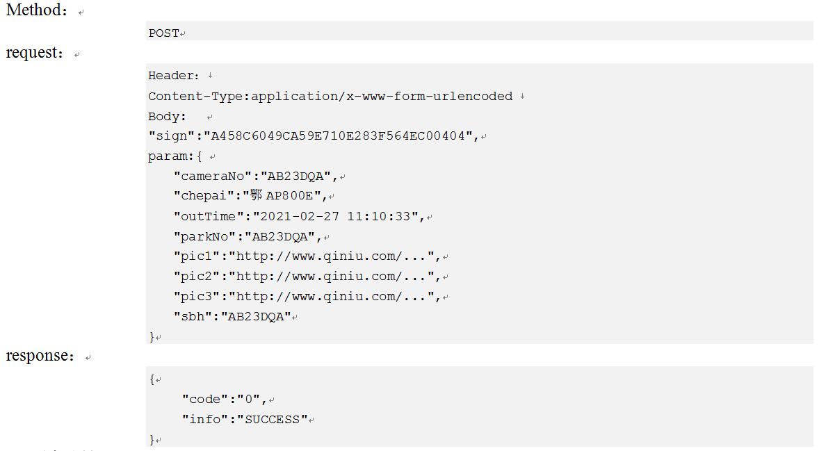Click the 'Body:' label
Viewport: 819px width, 451px height.
point(167,117)
